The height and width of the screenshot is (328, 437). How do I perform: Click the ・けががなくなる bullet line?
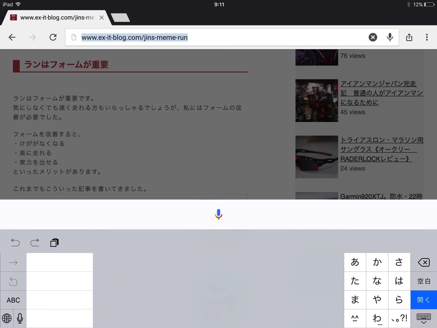pyautogui.click(x=39, y=143)
